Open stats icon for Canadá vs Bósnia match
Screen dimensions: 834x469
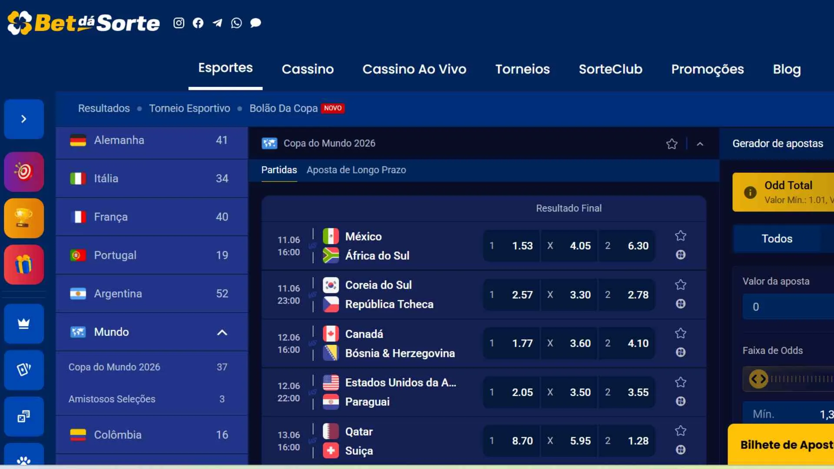pyautogui.click(x=681, y=352)
